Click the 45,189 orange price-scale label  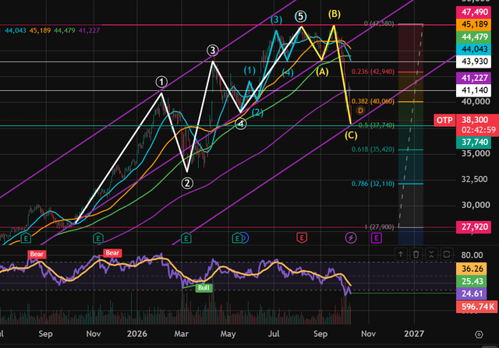(x=475, y=24)
